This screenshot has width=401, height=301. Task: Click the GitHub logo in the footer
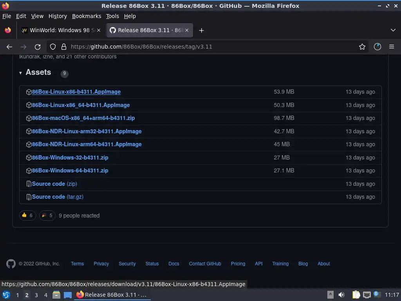click(x=11, y=264)
